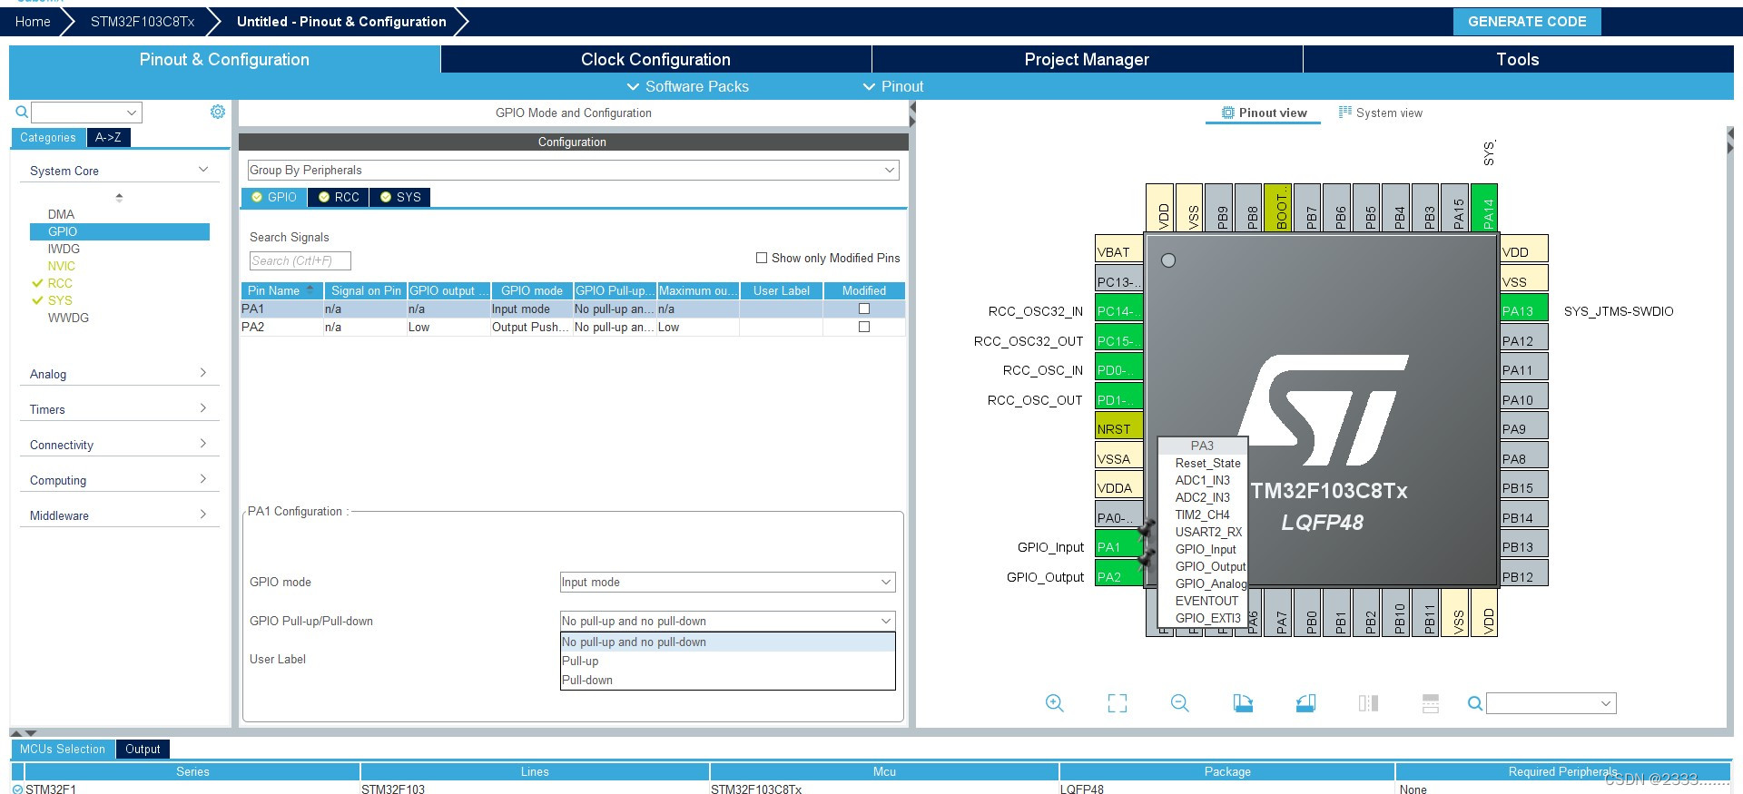Click the pinout search magnifier icon
Image resolution: width=1743 pixels, height=794 pixels.
pos(1475,703)
